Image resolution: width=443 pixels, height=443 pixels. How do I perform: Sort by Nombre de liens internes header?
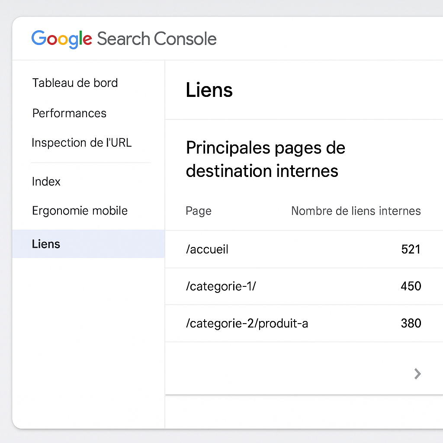click(x=356, y=211)
